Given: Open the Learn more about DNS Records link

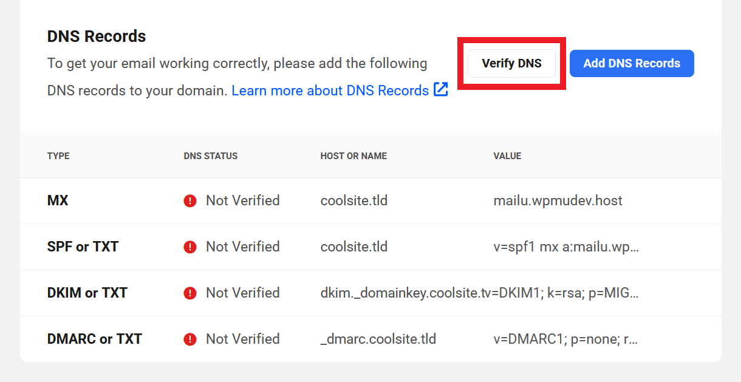Looking at the screenshot, I should [330, 90].
